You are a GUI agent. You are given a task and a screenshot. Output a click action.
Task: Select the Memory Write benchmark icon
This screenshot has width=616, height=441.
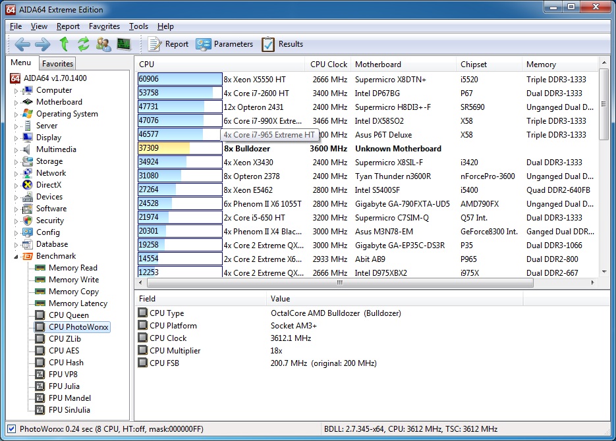click(x=40, y=279)
